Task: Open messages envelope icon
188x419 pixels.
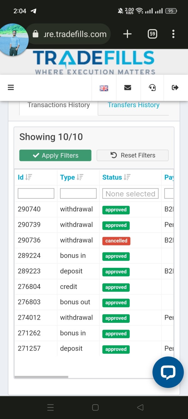Action: [128, 88]
